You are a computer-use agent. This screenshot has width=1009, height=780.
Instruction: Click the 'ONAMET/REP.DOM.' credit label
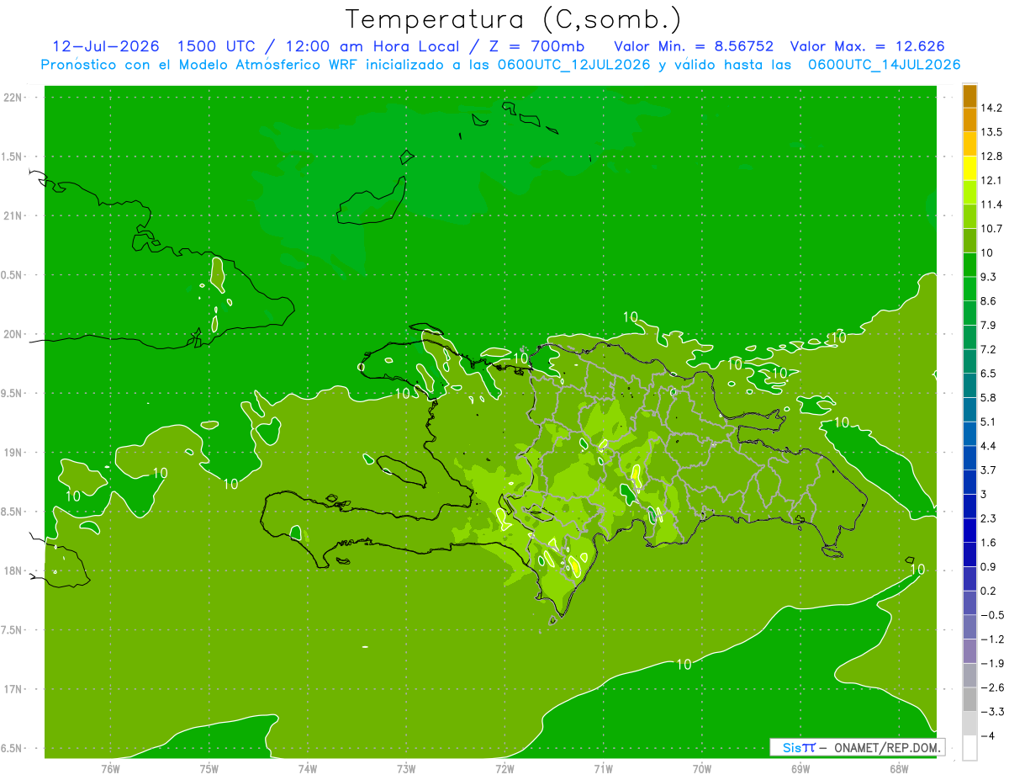pyautogui.click(x=889, y=747)
